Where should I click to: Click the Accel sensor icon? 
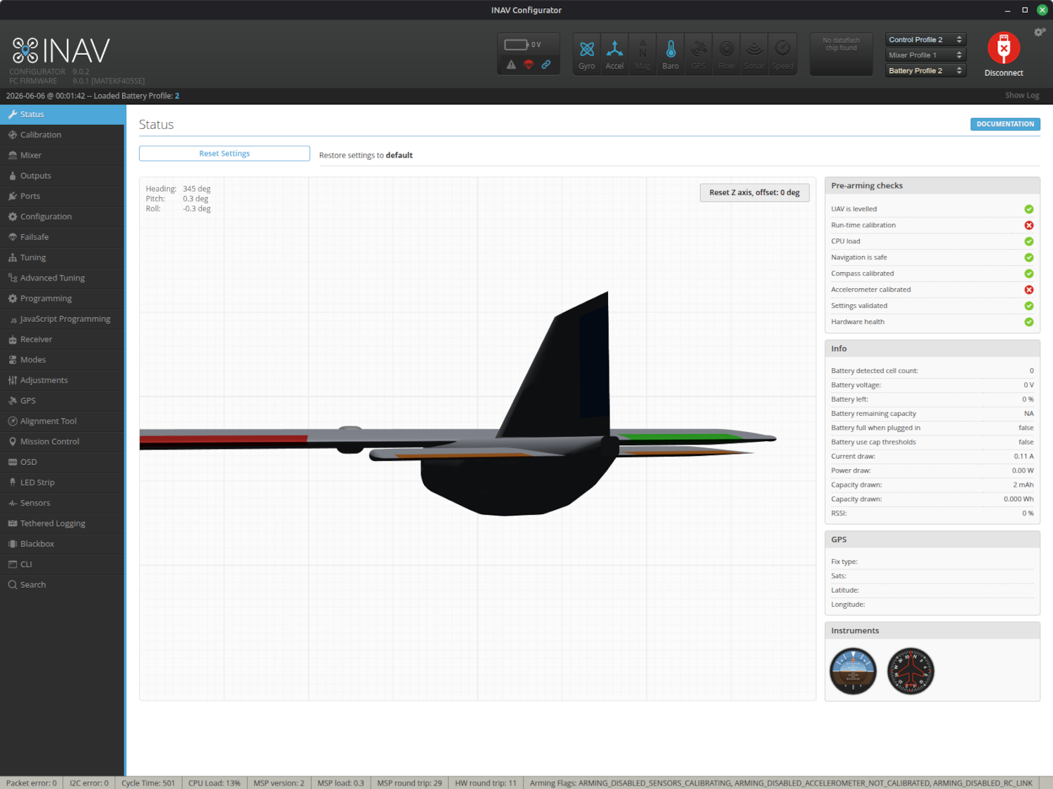click(x=614, y=48)
